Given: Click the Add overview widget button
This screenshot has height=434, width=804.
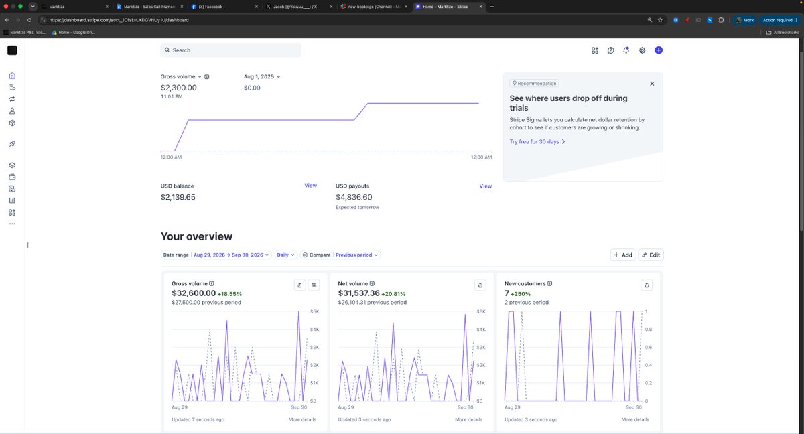Looking at the screenshot, I should [623, 255].
